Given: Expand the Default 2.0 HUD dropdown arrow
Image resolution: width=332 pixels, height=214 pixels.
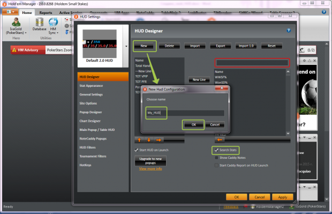Looking at the screenshot, I should pos(126,46).
